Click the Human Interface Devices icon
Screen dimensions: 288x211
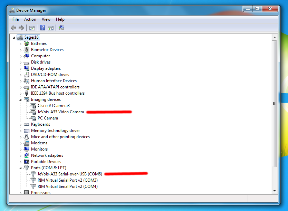point(27,81)
